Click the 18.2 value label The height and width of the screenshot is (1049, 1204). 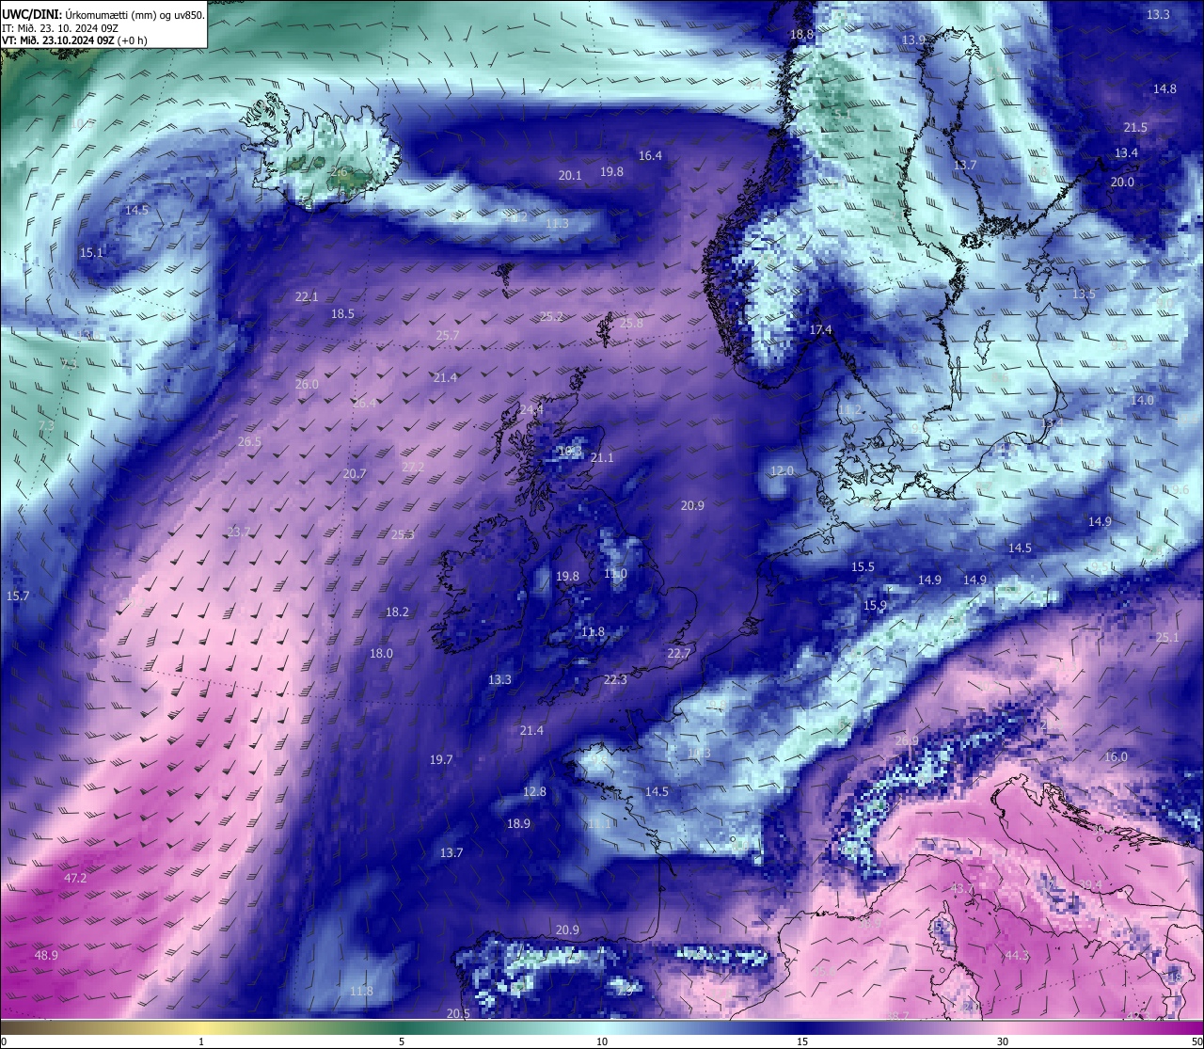click(397, 612)
